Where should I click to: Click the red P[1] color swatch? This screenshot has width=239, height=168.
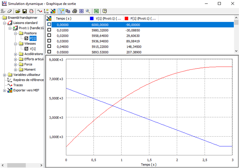(x=126, y=19)
